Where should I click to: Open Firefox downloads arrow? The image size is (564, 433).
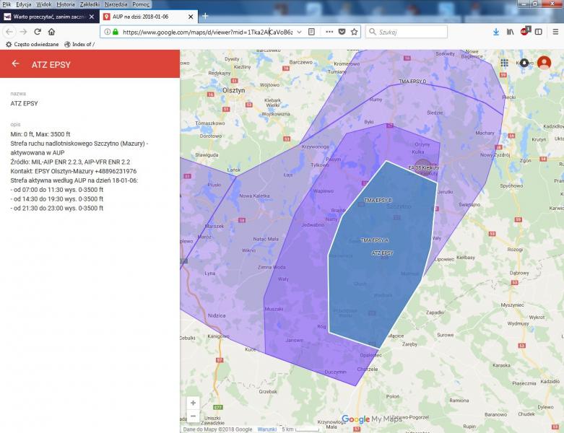496,32
